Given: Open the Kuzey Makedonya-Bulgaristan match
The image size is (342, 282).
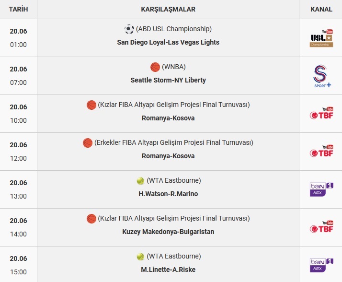Looking at the screenshot, I should click(168, 232).
